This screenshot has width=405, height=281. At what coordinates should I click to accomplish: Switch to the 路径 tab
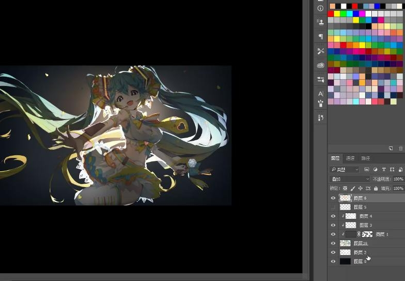pos(365,158)
